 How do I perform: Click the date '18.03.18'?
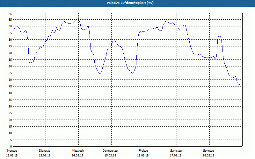pyautogui.click(x=208, y=156)
